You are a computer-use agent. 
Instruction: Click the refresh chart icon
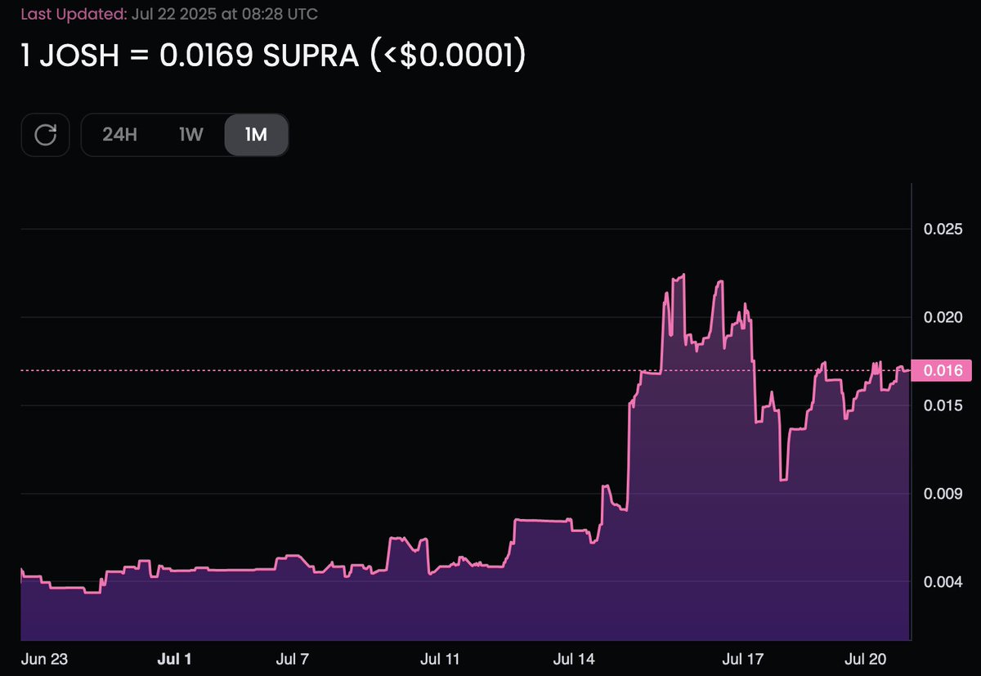pyautogui.click(x=46, y=135)
